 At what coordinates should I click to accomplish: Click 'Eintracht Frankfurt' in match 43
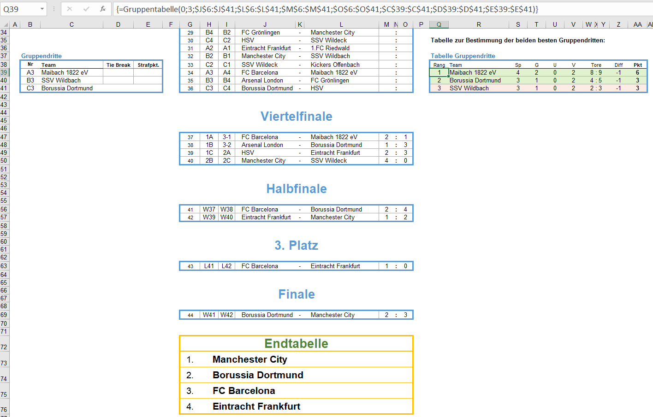(335, 266)
